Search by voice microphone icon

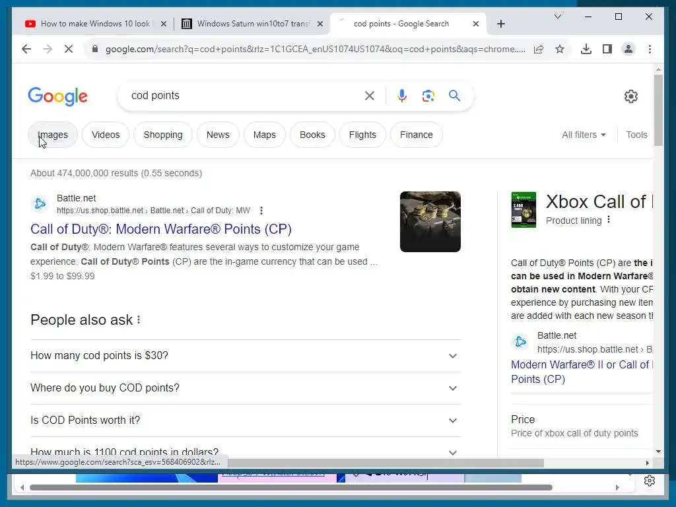[402, 96]
